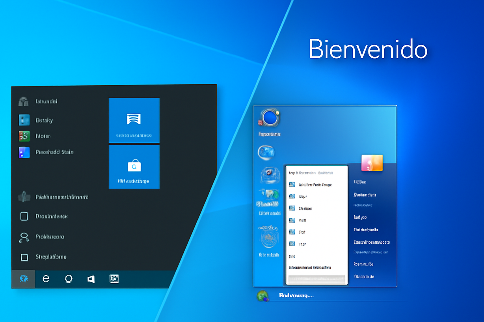
Task: Click "Kod ypo" in the blue right pane
Action: click(x=360, y=217)
